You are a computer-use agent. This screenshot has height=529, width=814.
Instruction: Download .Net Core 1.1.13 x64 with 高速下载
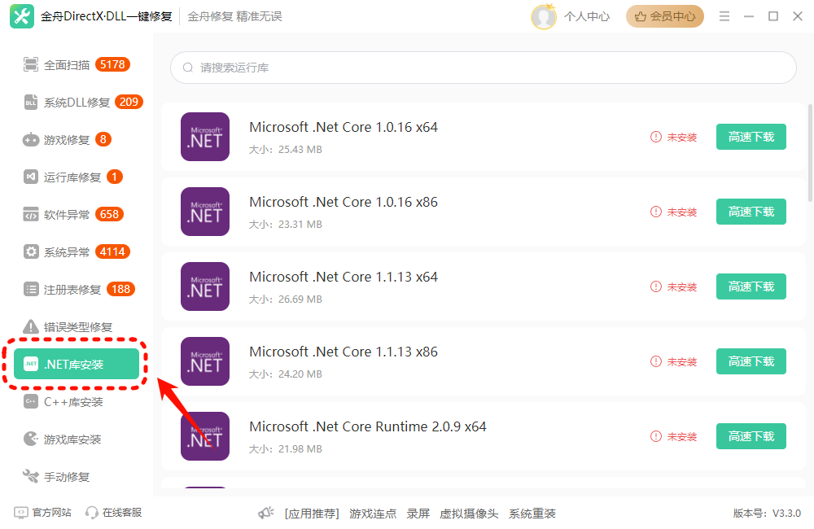pos(751,286)
